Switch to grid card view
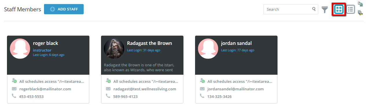Screen dimensions: 371x106 click(339, 9)
